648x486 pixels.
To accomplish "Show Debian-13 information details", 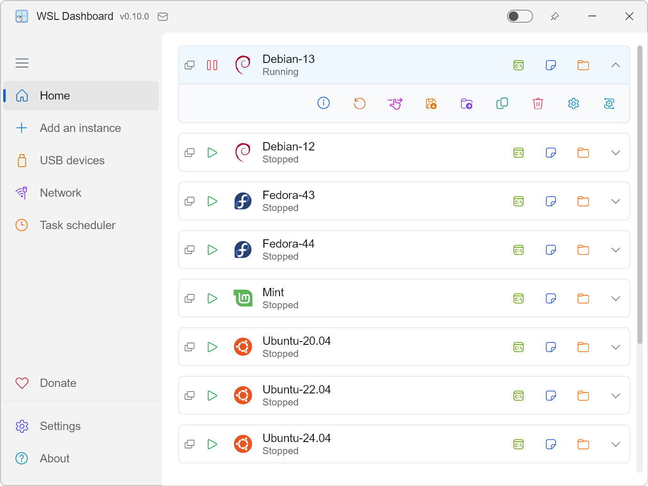I will coord(324,103).
